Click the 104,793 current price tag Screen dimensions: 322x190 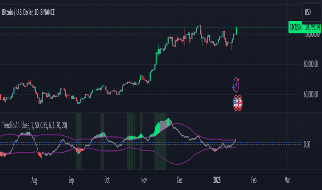point(312,27)
